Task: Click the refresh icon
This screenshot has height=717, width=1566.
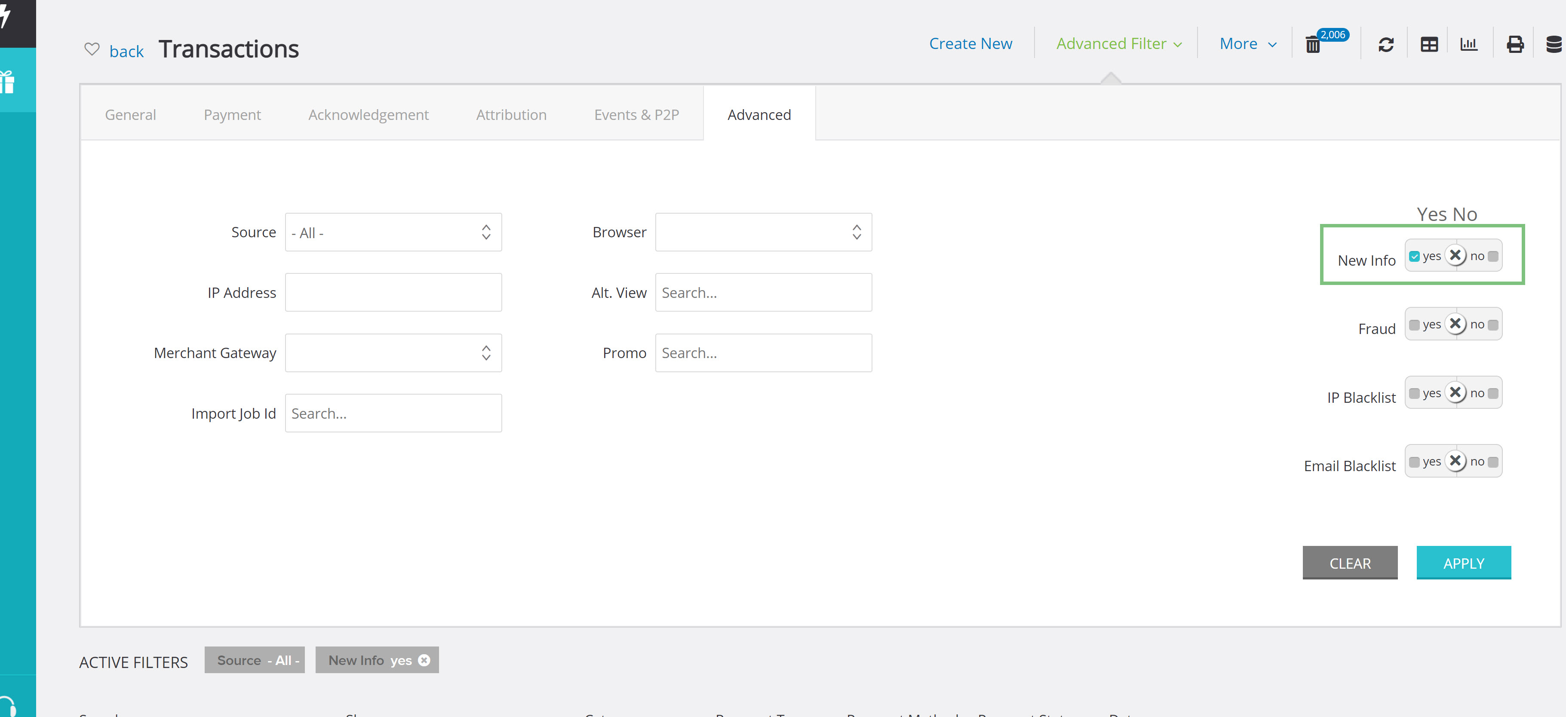Action: (1385, 44)
